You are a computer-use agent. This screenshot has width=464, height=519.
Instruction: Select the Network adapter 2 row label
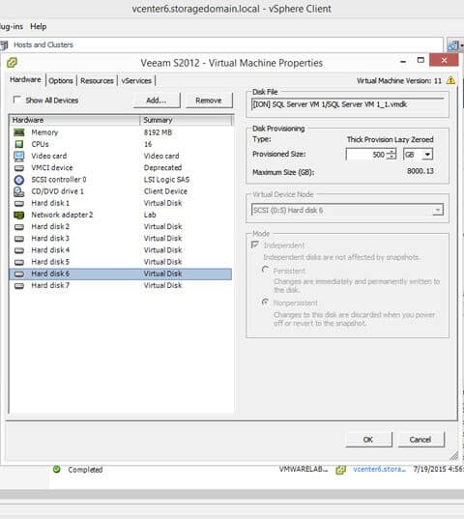tap(62, 216)
